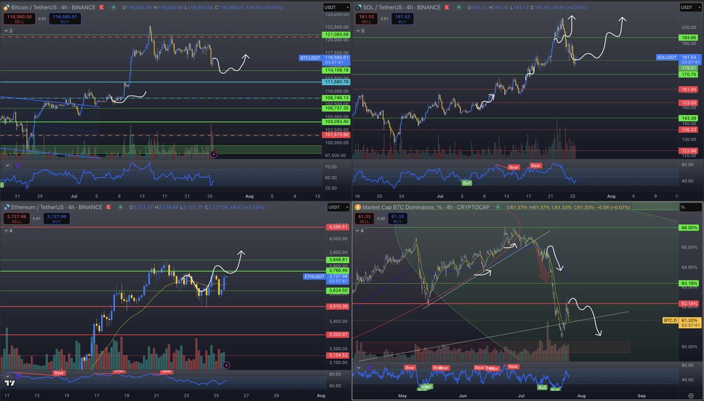Open the Market Cap BTC Dominance title

[426, 207]
